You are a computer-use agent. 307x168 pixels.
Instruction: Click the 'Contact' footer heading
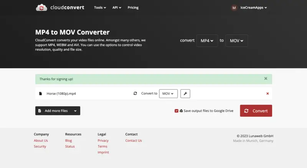(131, 134)
